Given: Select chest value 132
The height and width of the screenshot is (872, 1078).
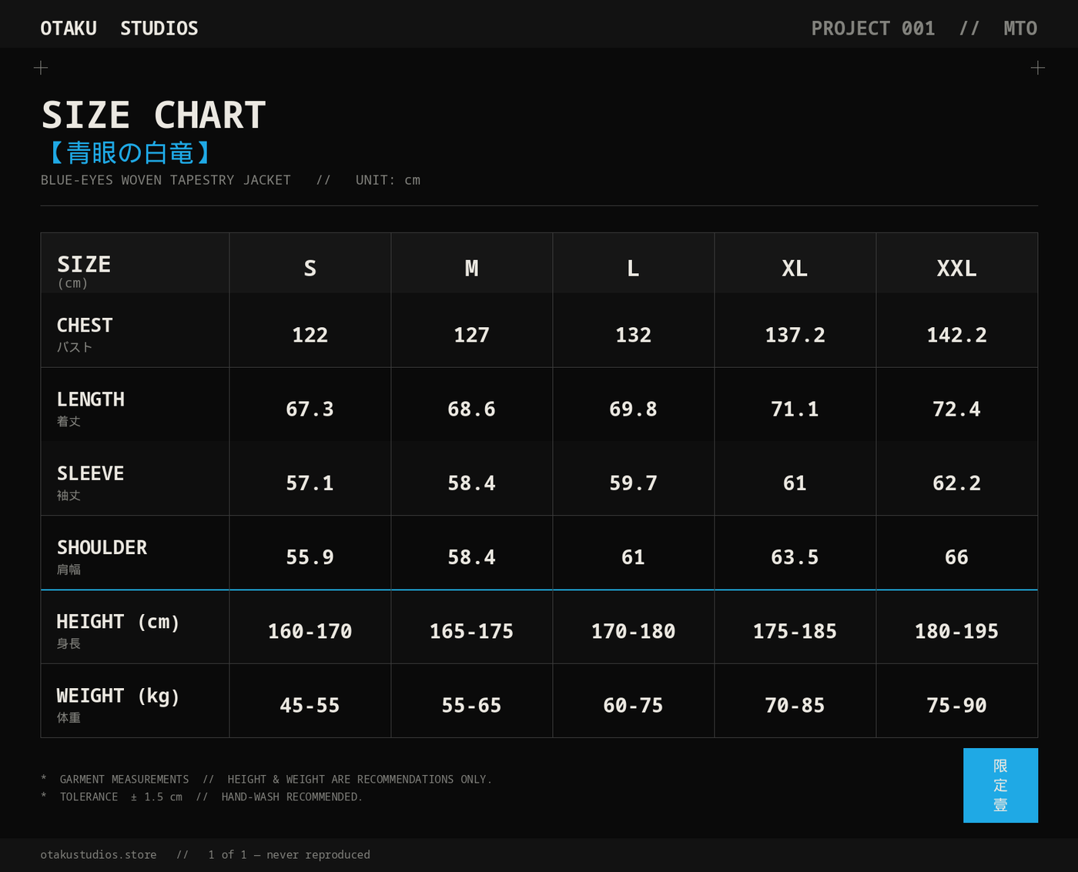Looking at the screenshot, I should pyautogui.click(x=634, y=335).
